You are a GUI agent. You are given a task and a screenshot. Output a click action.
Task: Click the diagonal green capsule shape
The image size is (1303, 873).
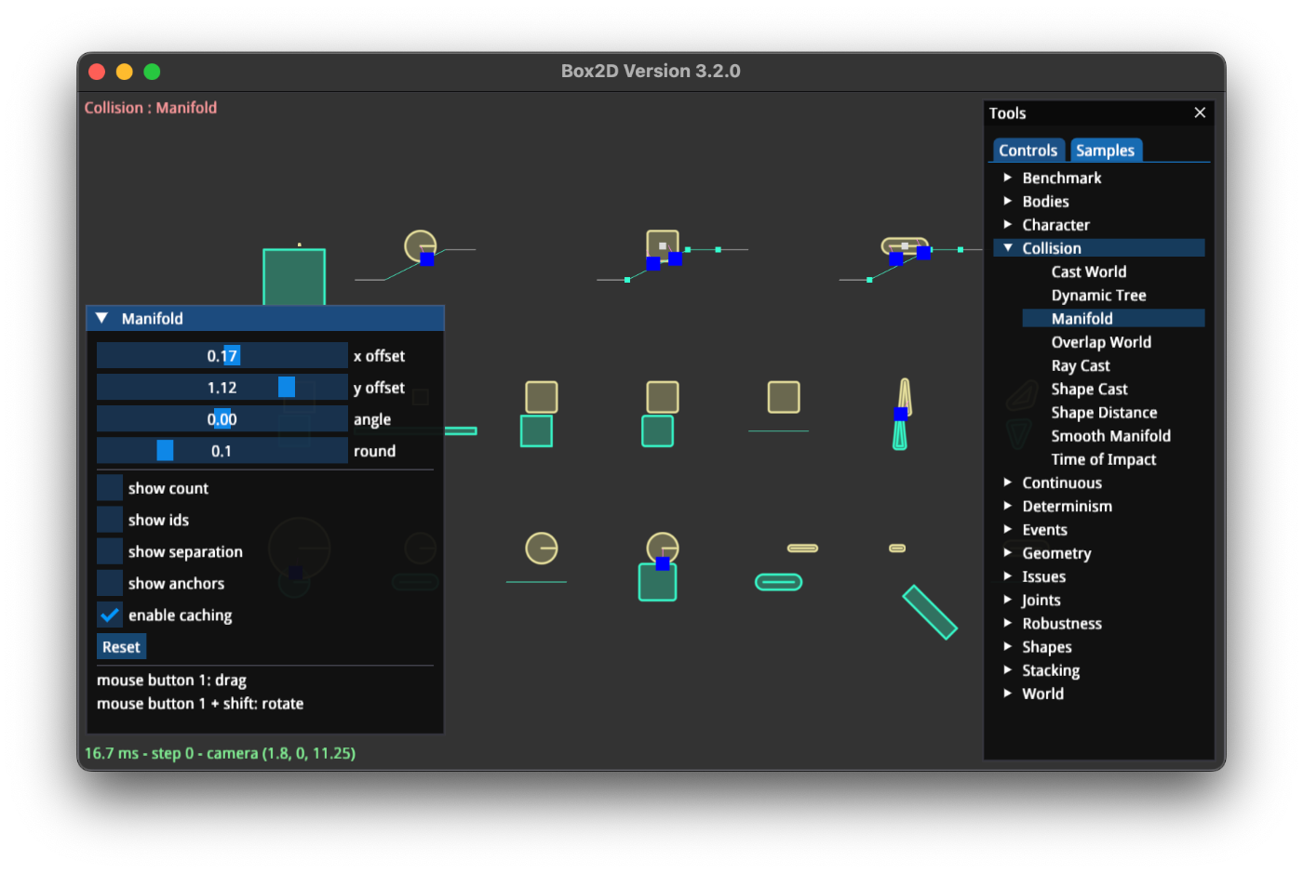click(930, 612)
